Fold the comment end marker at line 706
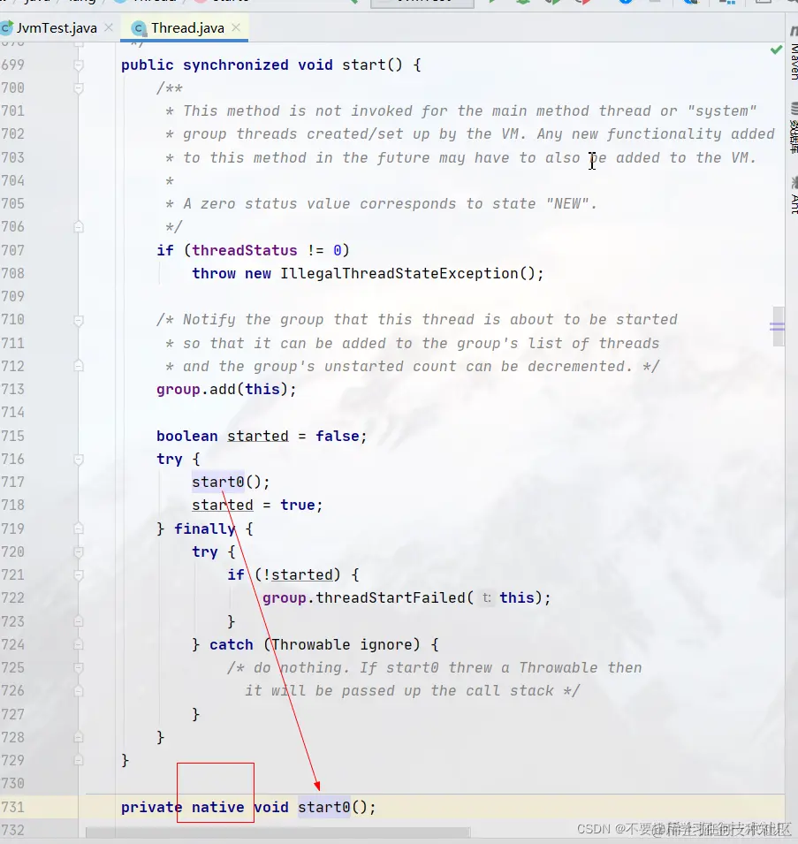This screenshot has width=798, height=844. click(79, 226)
